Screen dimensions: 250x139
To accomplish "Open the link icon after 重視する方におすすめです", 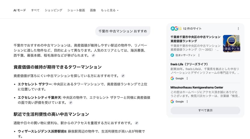I will click(136, 123).
